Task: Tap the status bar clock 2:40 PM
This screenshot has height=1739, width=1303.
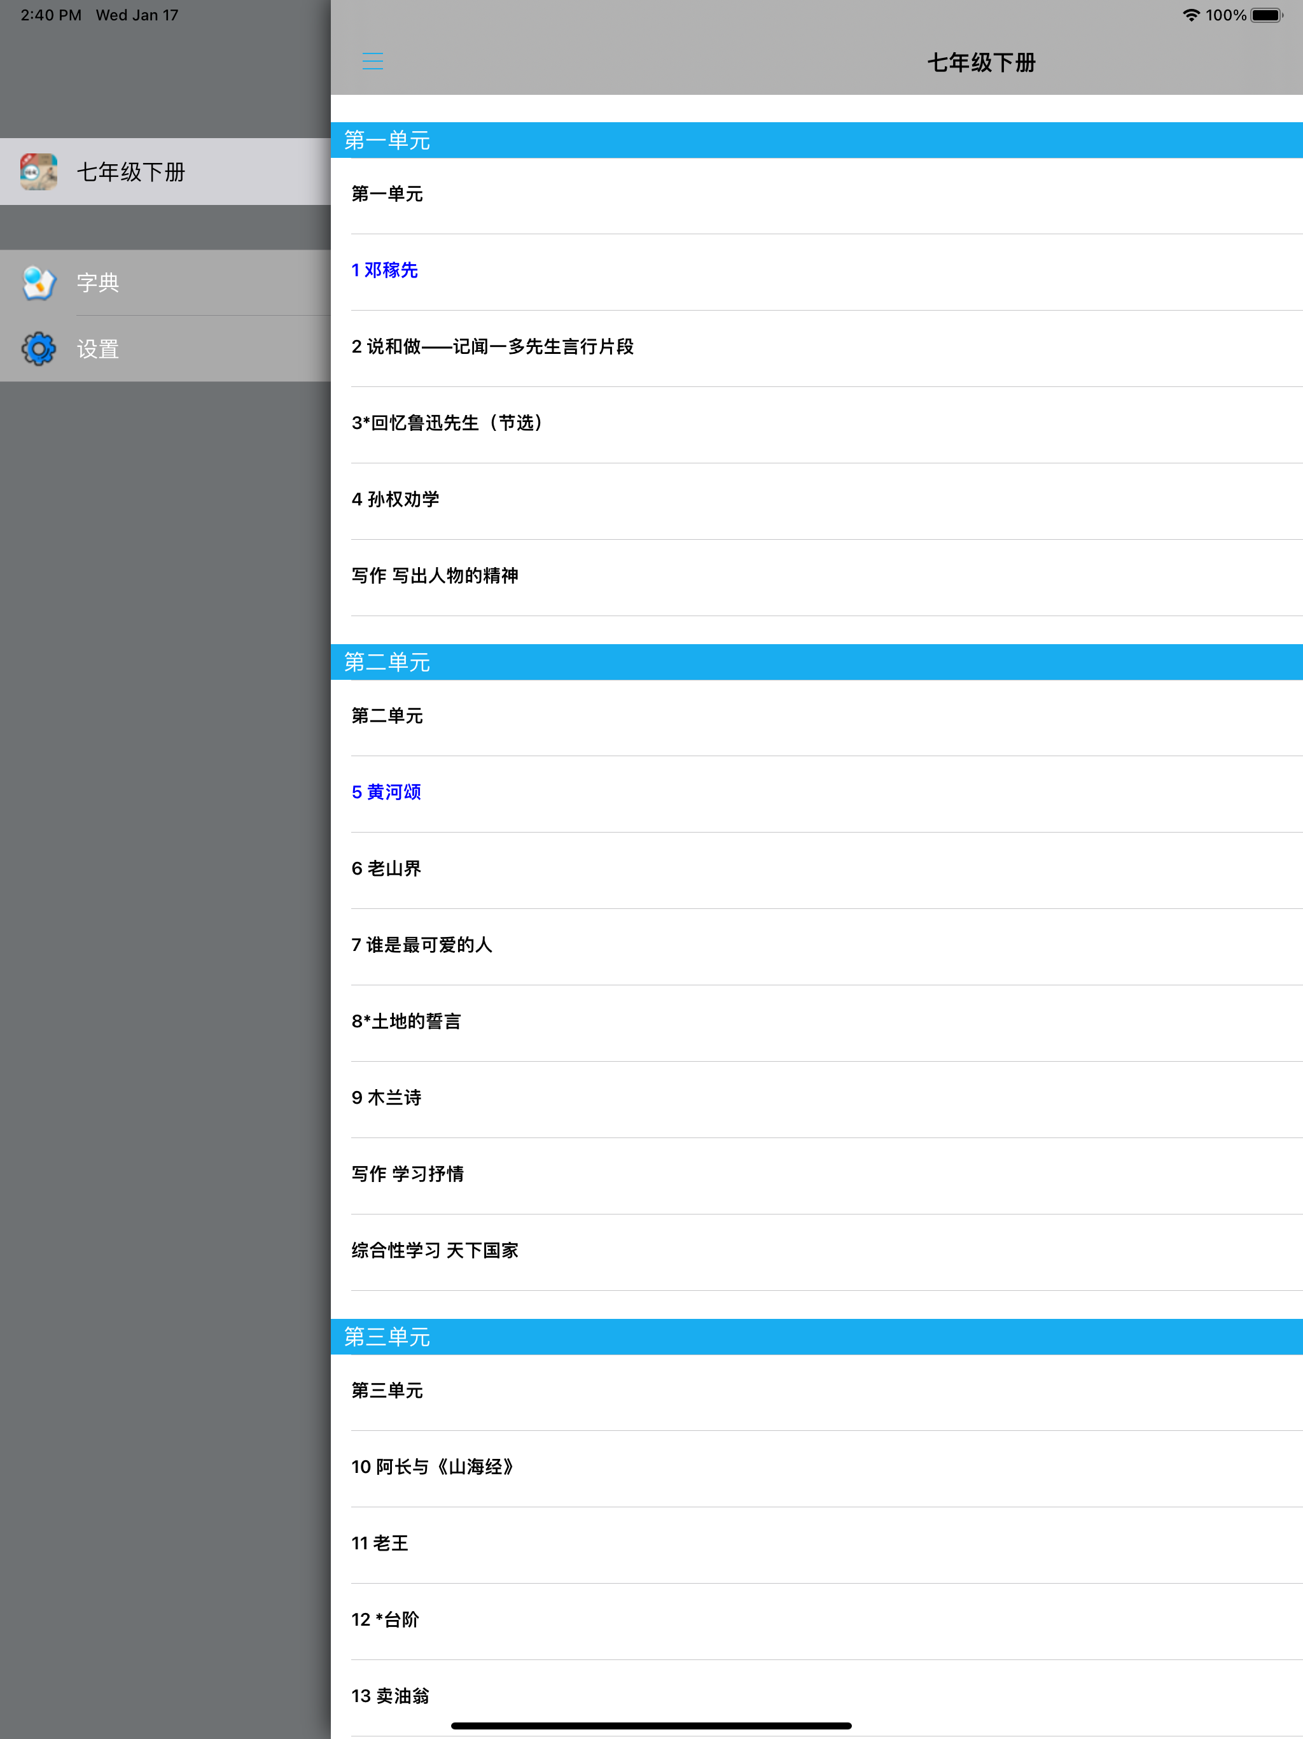Action: [x=51, y=15]
